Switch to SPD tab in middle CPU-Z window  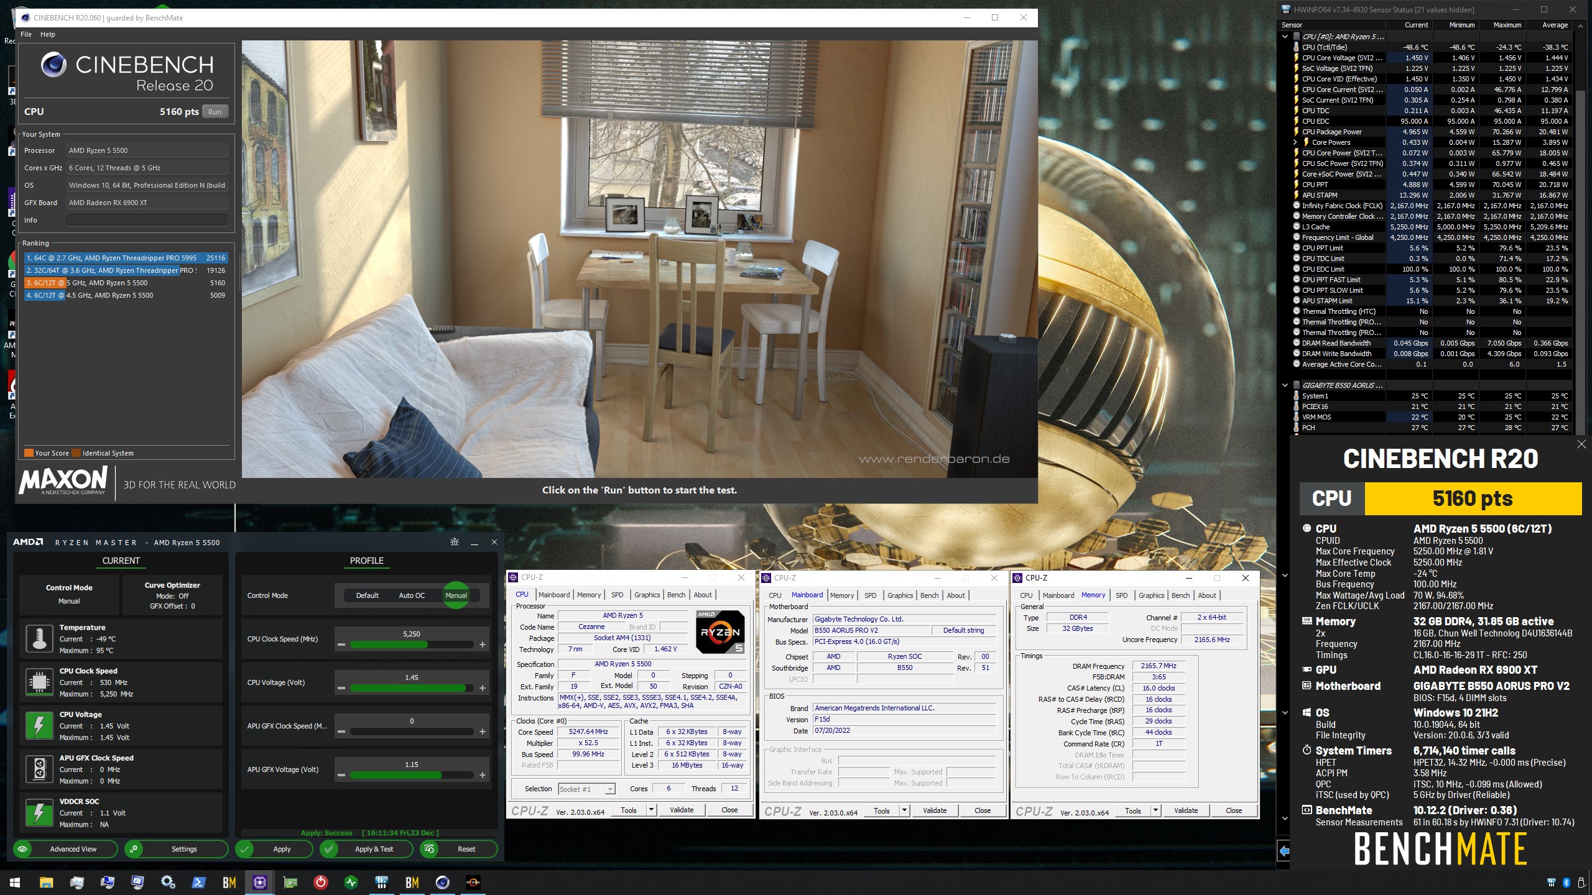pyautogui.click(x=870, y=595)
